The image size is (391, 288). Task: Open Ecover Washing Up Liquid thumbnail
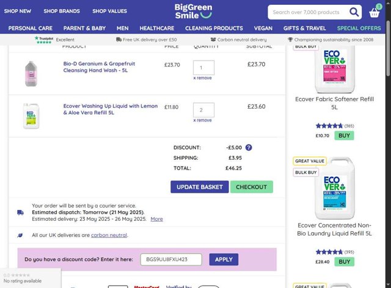point(31,116)
